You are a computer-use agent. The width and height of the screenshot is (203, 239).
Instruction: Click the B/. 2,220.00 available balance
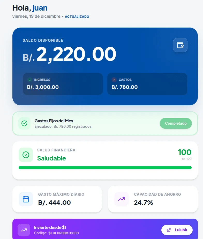click(69, 54)
